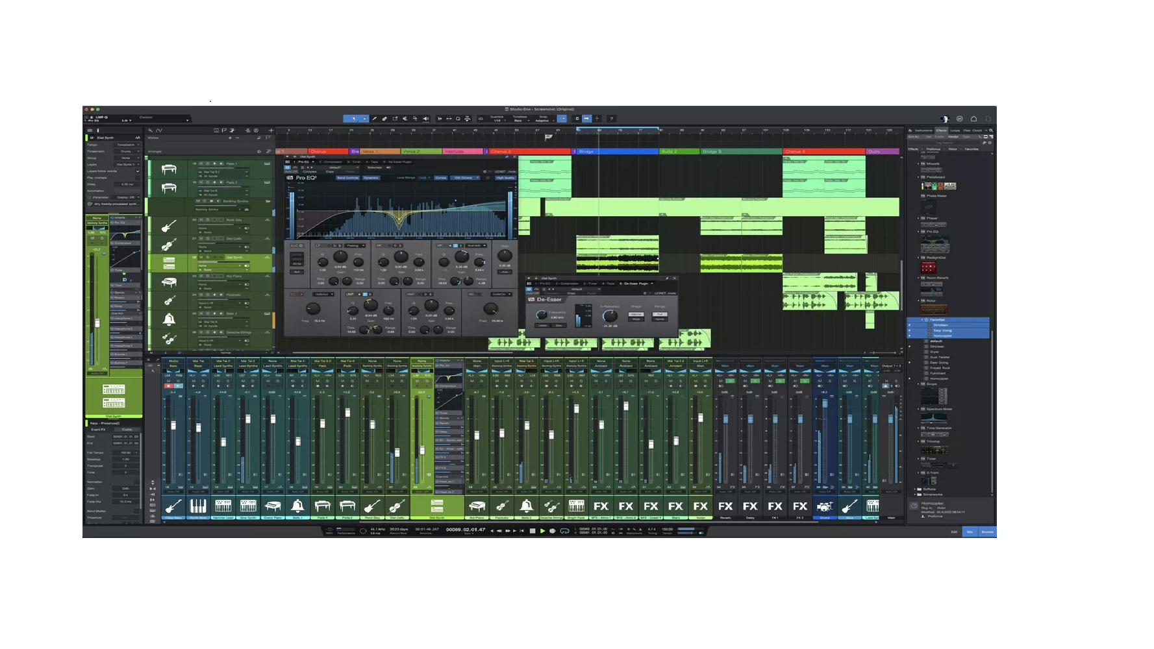Open the Start page home icon
The image size is (1154, 649).
click(973, 119)
